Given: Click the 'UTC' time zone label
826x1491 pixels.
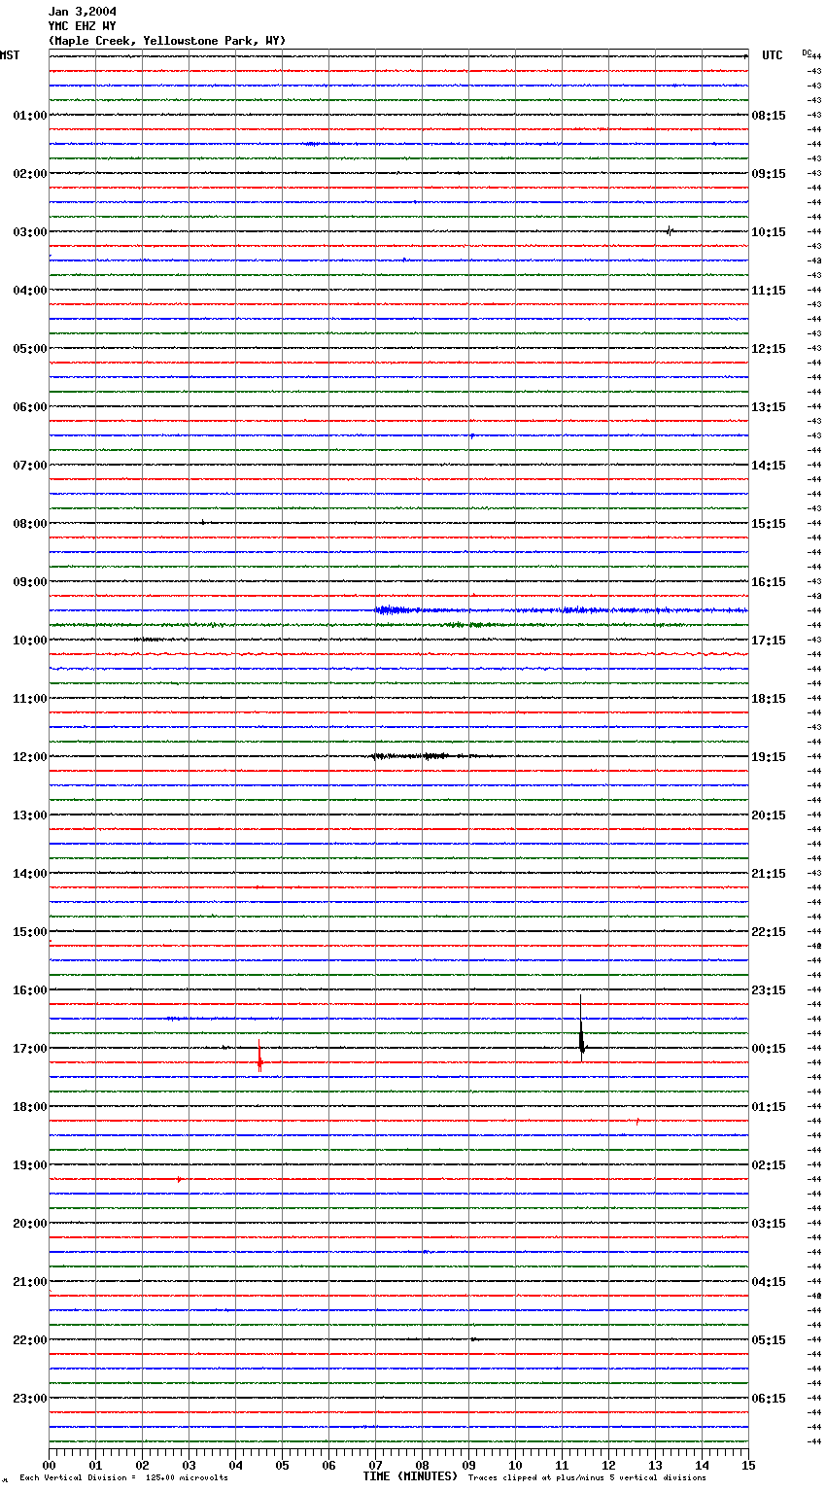Looking at the screenshot, I should pos(773,55).
